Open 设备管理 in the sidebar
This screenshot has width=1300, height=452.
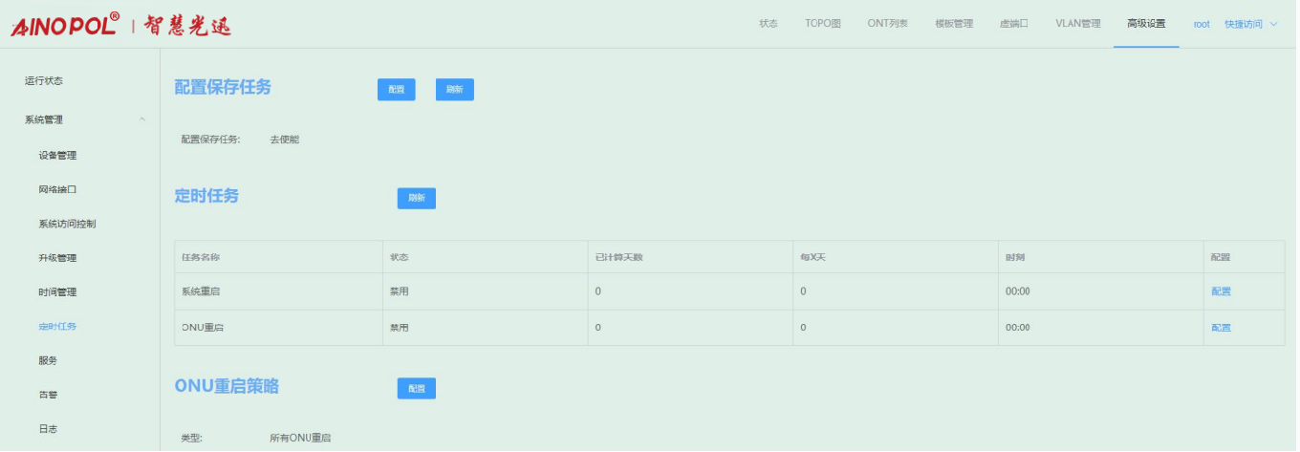[x=57, y=156]
